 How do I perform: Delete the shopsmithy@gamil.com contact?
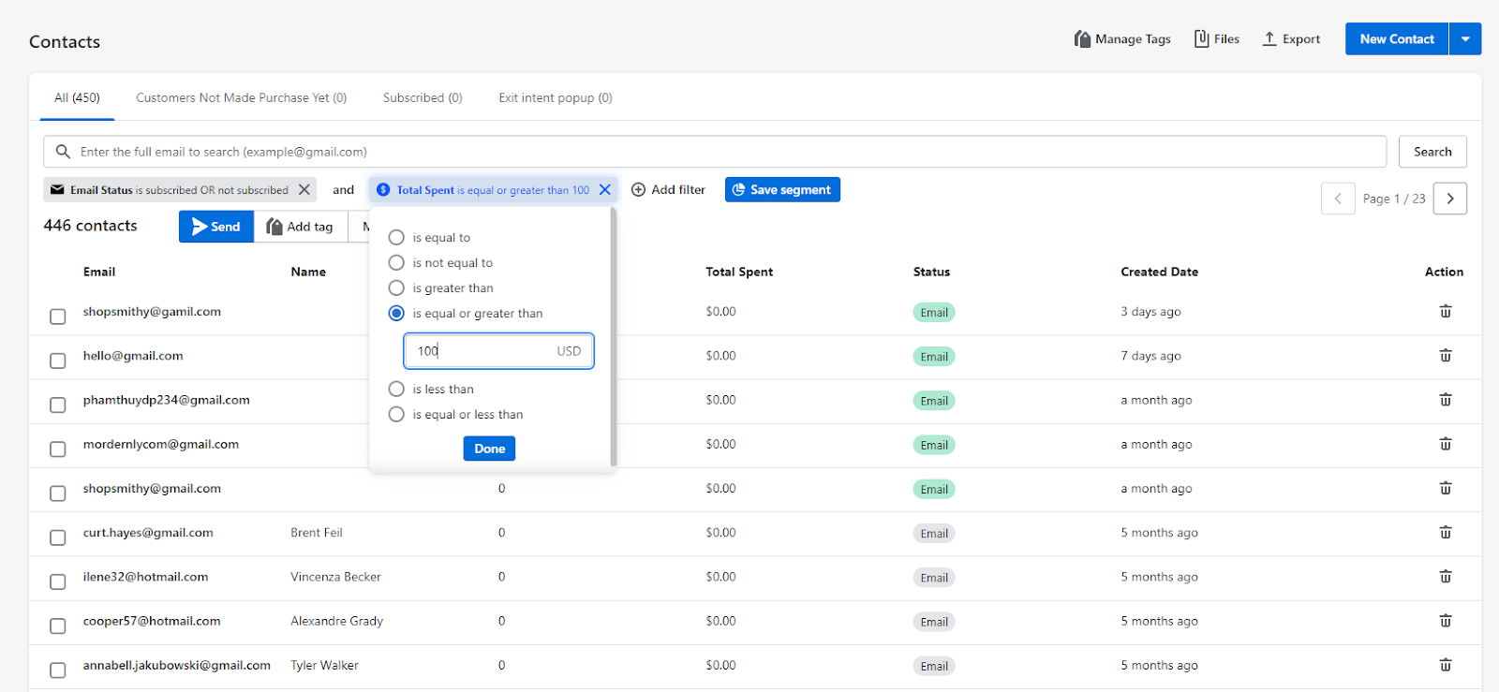1445,312
